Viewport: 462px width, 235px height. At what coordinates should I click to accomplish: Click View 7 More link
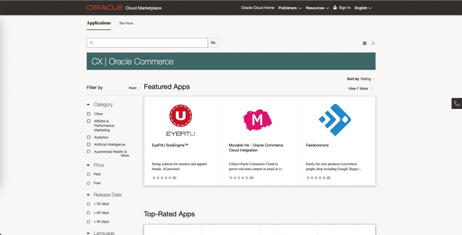360,89
